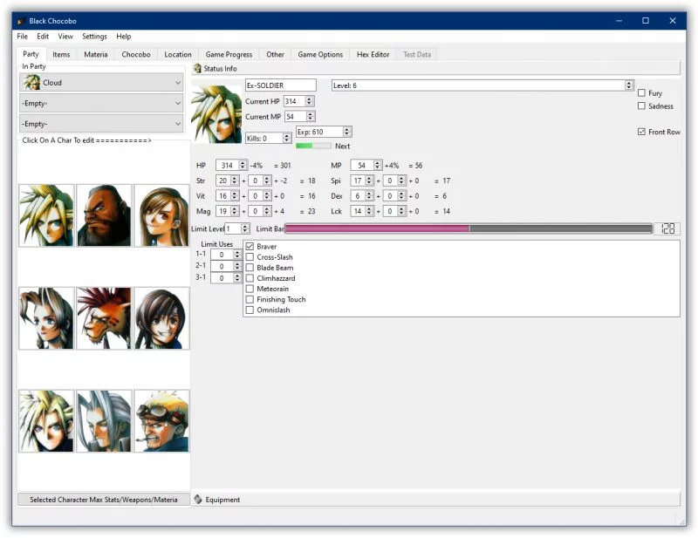This screenshot has height=538, width=698.
Task: Click the Kills spinner arrows
Action: pyautogui.click(x=287, y=139)
